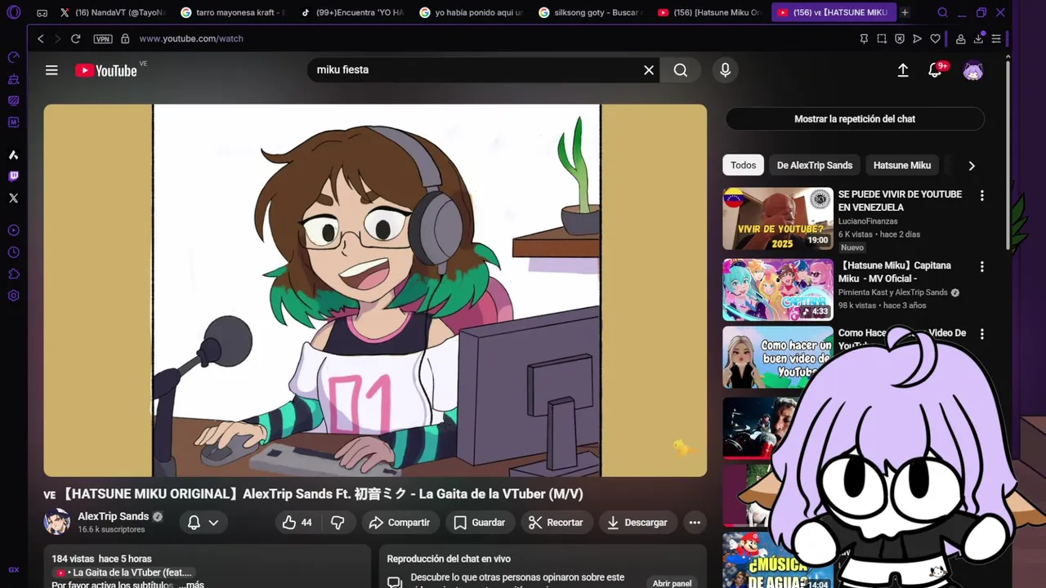Open the YouTube account avatar menu
1046x588 pixels.
point(972,70)
